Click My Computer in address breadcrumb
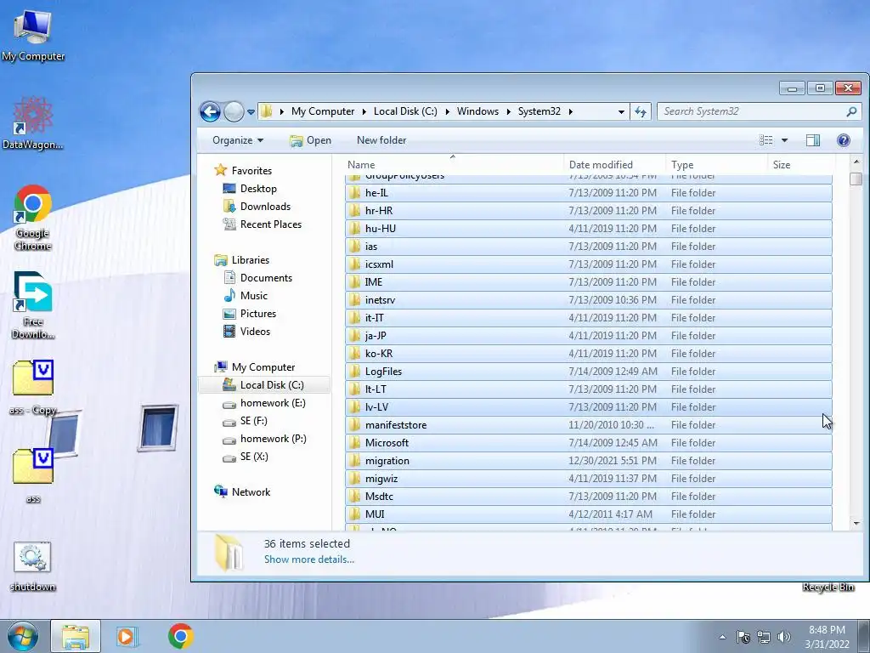Viewport: 870px width, 653px height. [x=323, y=111]
